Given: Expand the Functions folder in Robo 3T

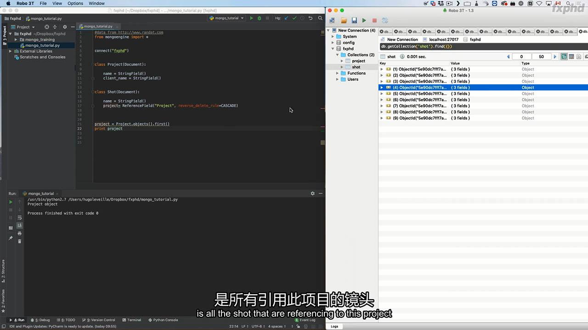Looking at the screenshot, I should tap(337, 73).
